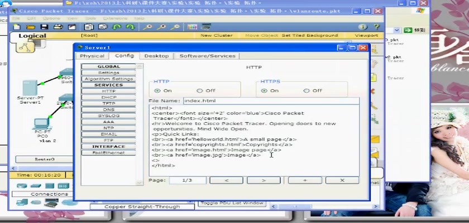Screen dimensions: 469x223
Task: Click the Zoom Reset magnifier icon
Action: pos(161,27)
